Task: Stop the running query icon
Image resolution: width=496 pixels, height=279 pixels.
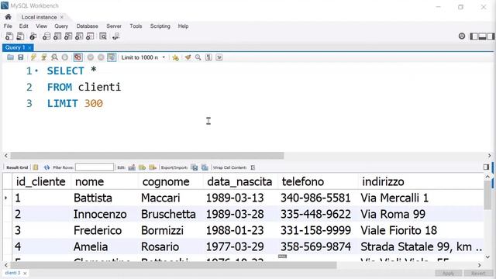Action: click(x=65, y=57)
